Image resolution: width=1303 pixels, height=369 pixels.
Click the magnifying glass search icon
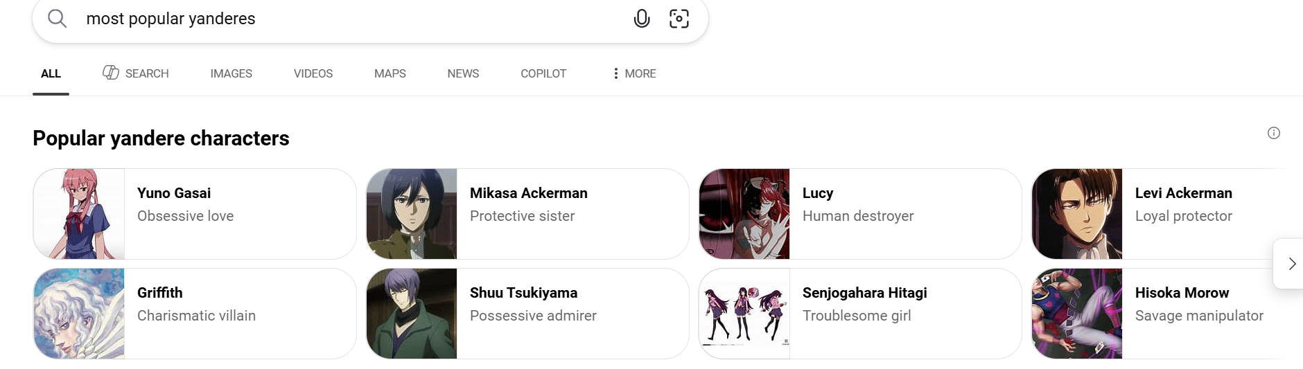58,19
